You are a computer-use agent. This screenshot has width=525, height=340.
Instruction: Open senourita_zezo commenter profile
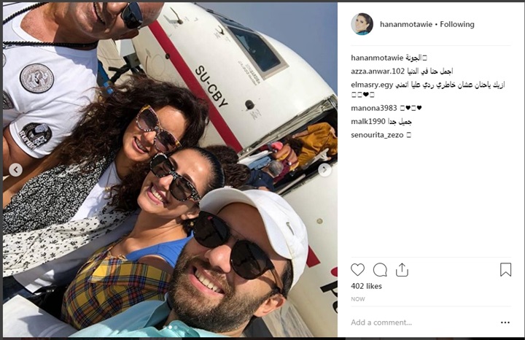[377, 135]
